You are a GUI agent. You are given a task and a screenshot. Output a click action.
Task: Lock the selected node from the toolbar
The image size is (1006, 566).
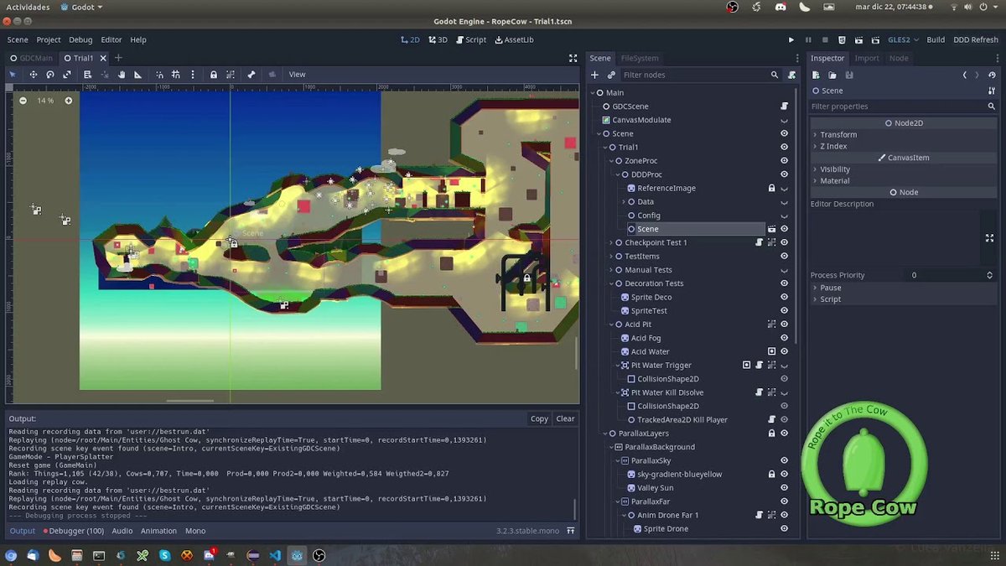pyautogui.click(x=214, y=75)
